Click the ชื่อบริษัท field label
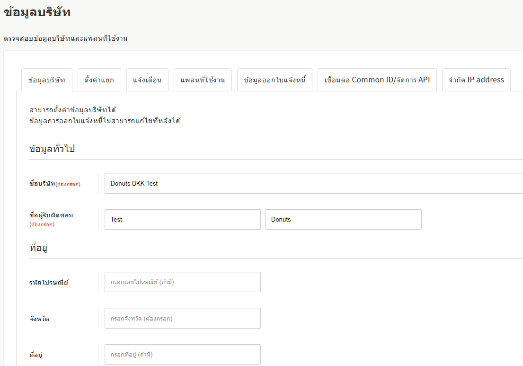 pyautogui.click(x=42, y=184)
